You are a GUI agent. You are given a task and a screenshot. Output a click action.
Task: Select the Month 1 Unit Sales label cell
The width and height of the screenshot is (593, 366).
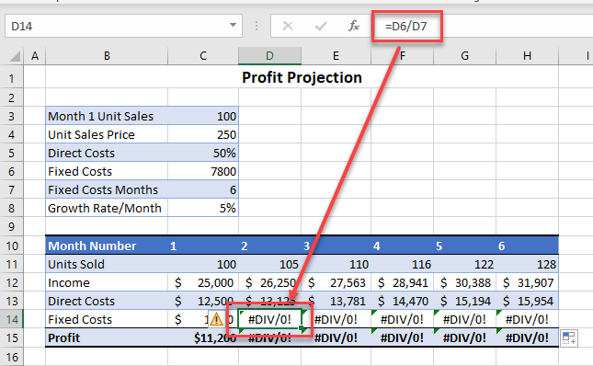point(107,116)
